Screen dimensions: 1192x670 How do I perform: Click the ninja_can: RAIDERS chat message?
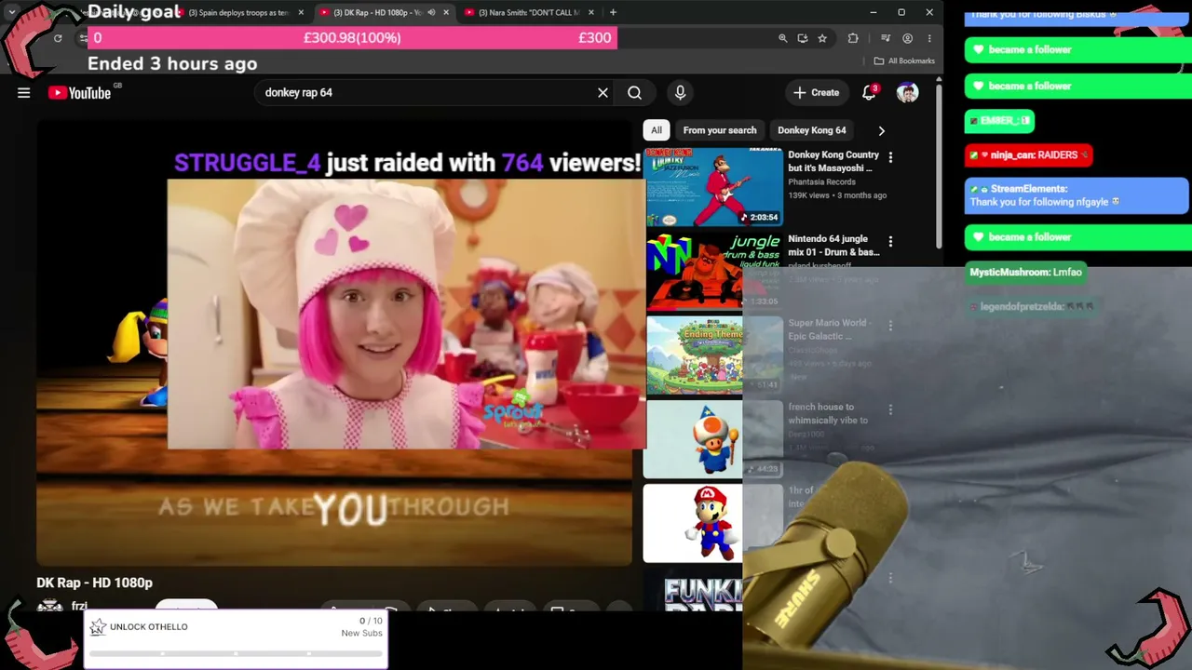click(x=1028, y=155)
